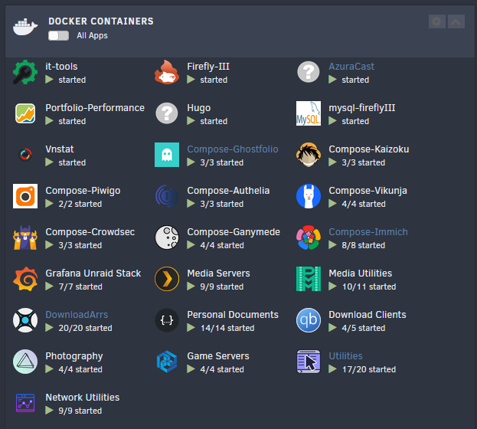Open the DownloadArrs folder link
Viewport: 477px width, 429px height.
click(77, 315)
